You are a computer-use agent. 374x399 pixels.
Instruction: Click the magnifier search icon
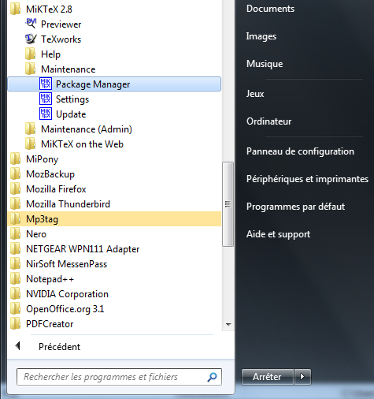[212, 377]
